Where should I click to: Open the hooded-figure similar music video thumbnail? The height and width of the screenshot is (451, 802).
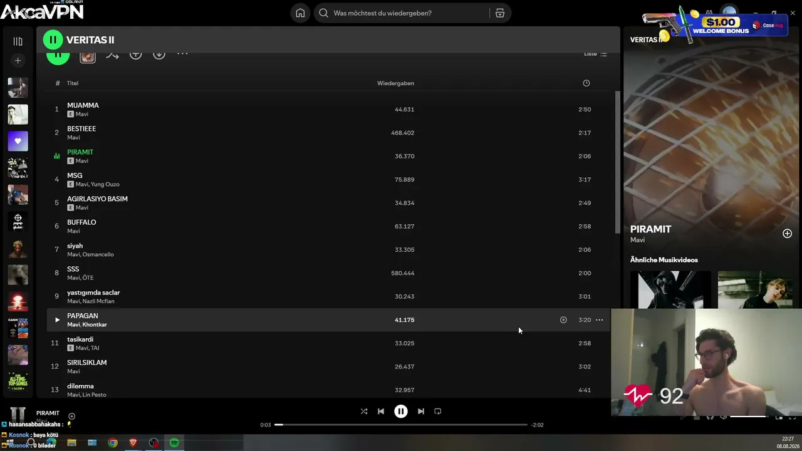[670, 289]
